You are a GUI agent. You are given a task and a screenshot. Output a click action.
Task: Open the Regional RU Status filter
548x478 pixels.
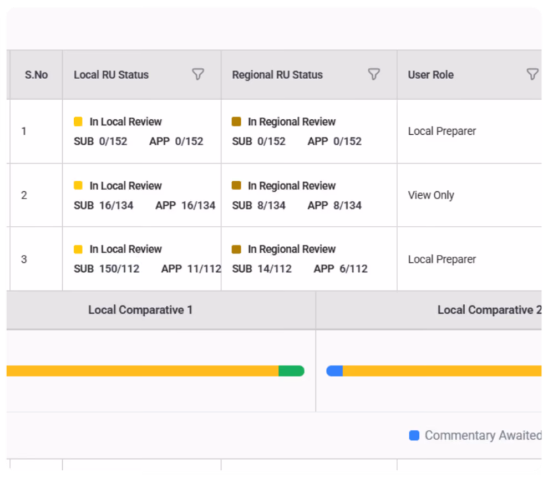click(374, 74)
